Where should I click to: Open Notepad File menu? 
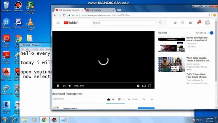[x=22, y=49]
